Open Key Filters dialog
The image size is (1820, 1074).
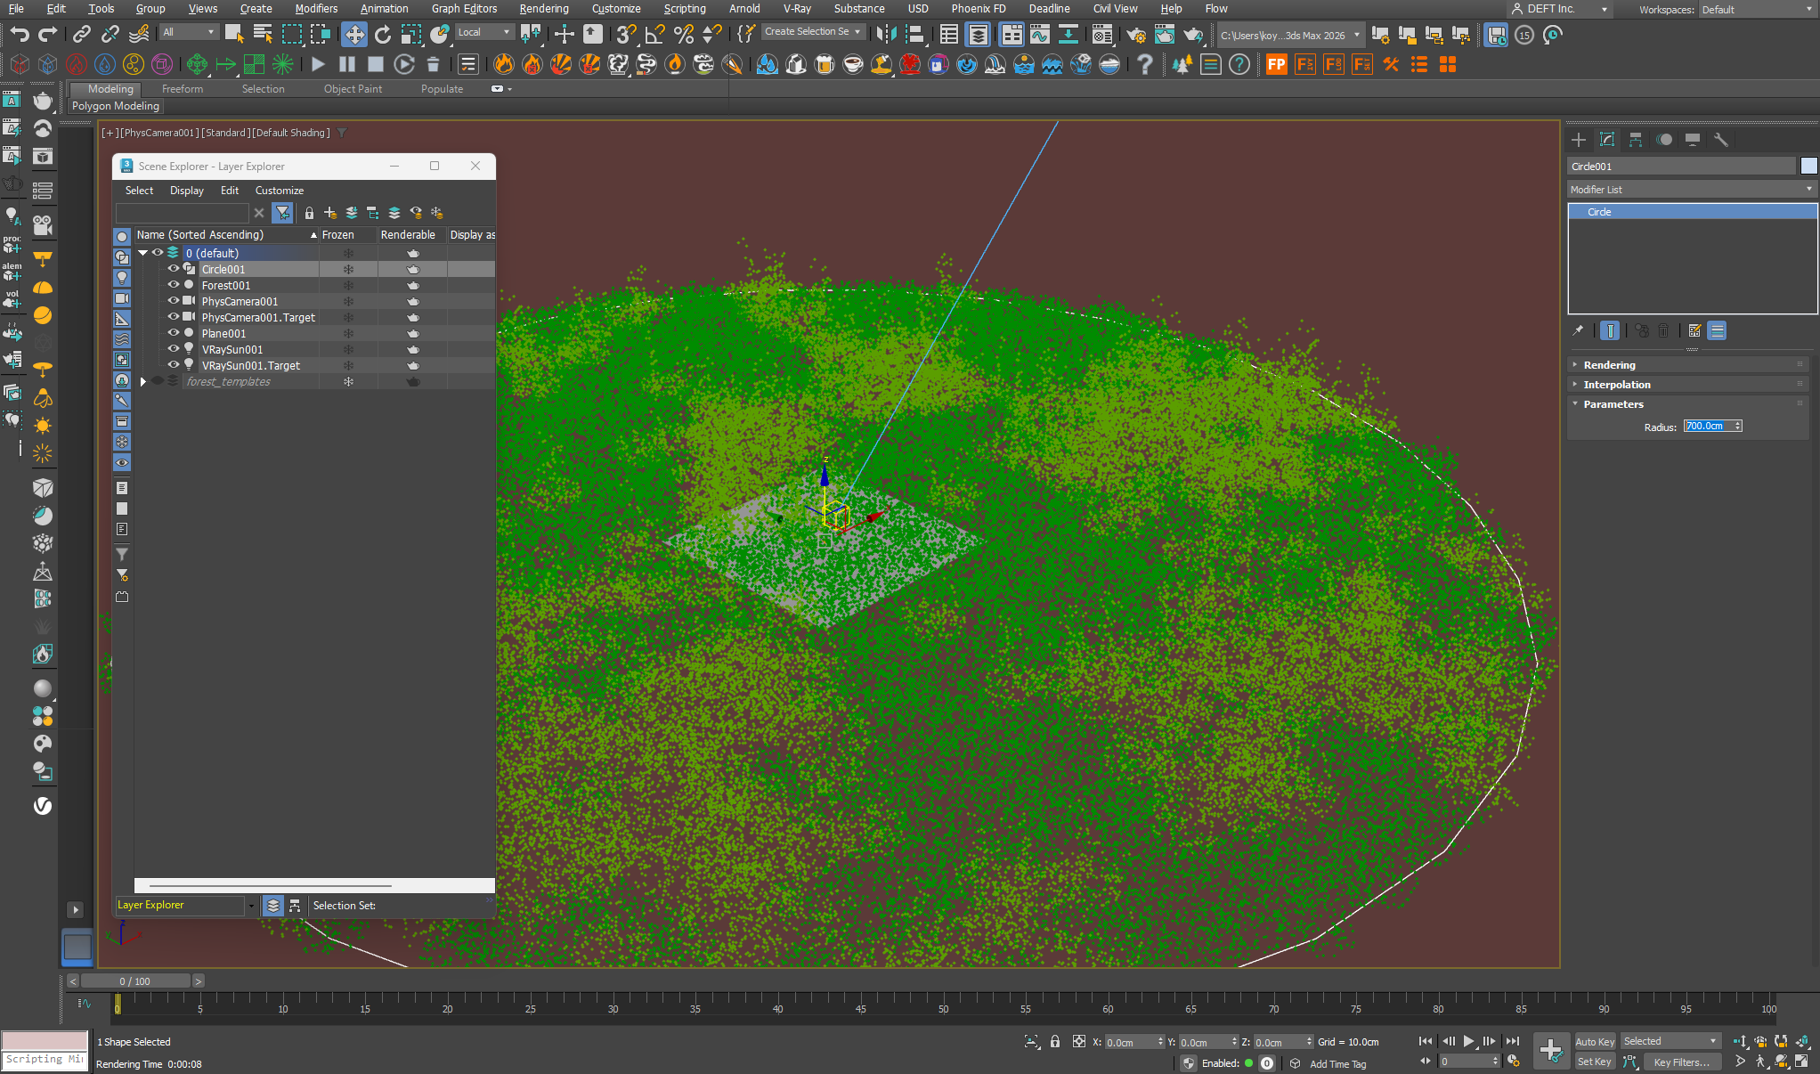tap(1681, 1062)
